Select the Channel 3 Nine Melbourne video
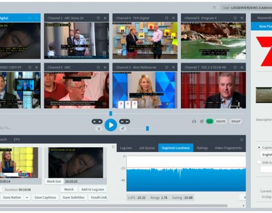Image resolution: width=272 pixels, height=213 pixels. [x=145, y=90]
